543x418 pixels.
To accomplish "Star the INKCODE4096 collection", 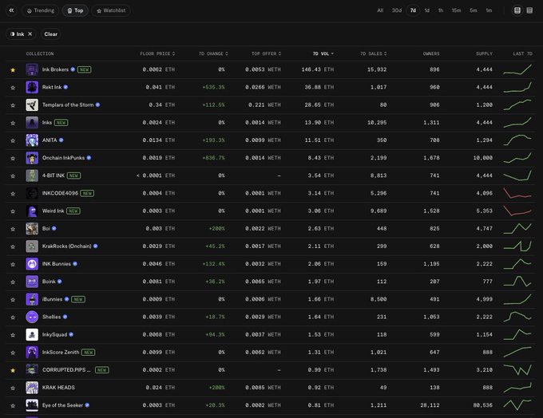I will [13, 193].
